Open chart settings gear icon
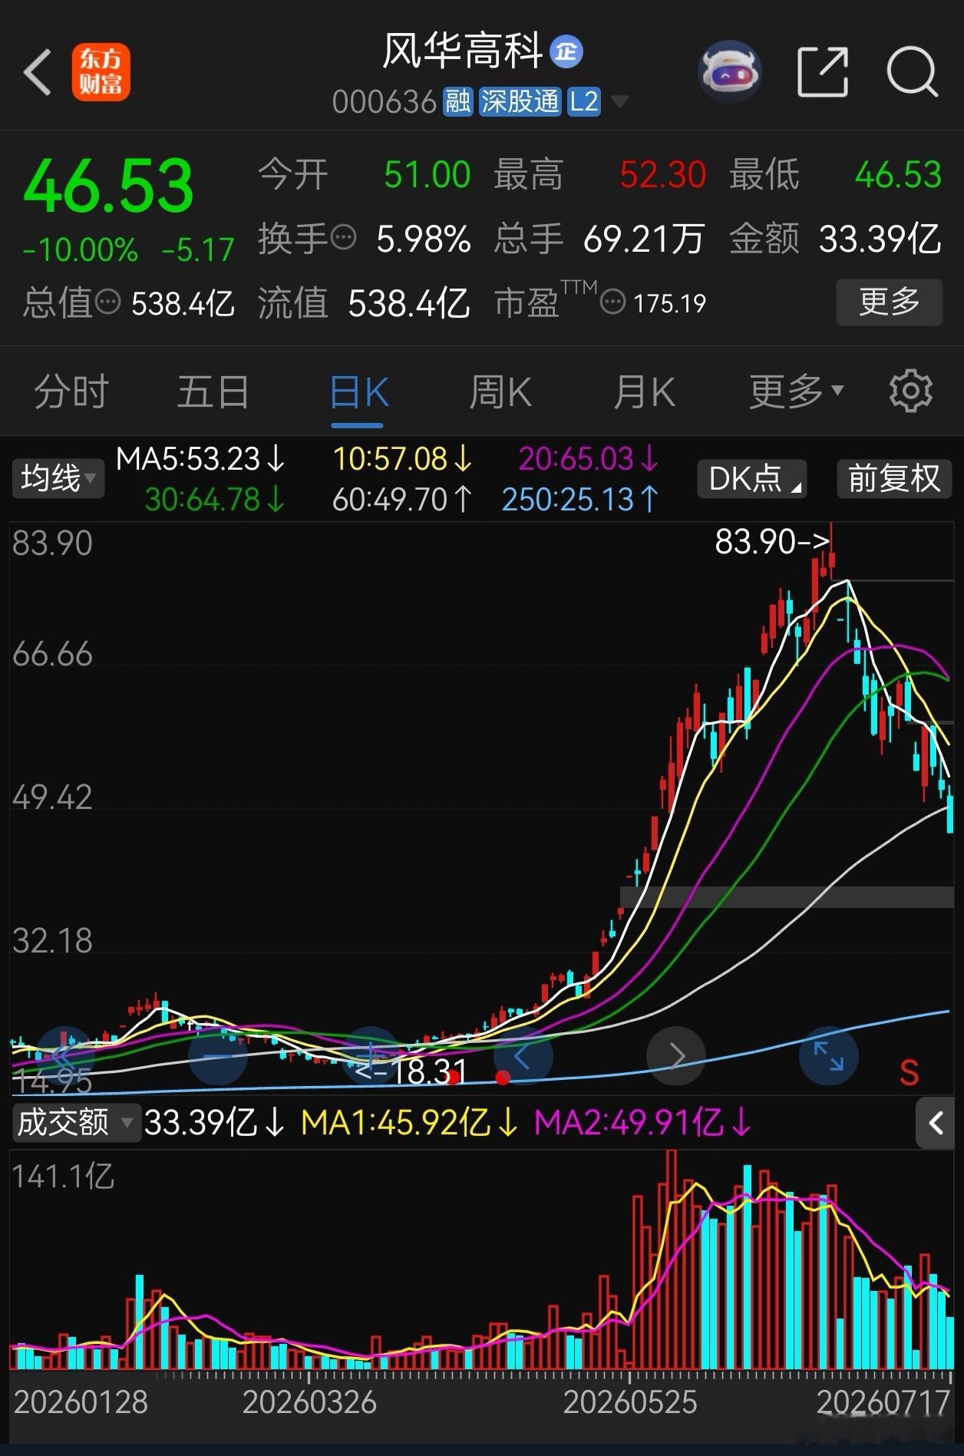 point(911,391)
